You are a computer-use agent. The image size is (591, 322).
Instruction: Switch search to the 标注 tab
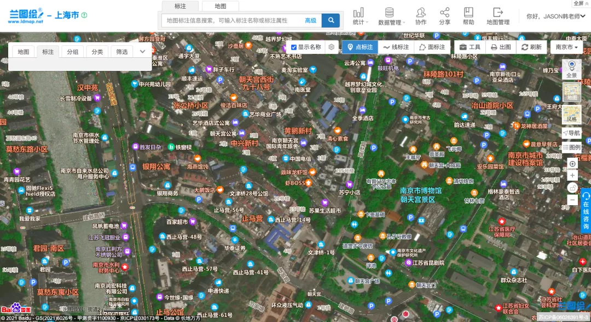pos(180,6)
